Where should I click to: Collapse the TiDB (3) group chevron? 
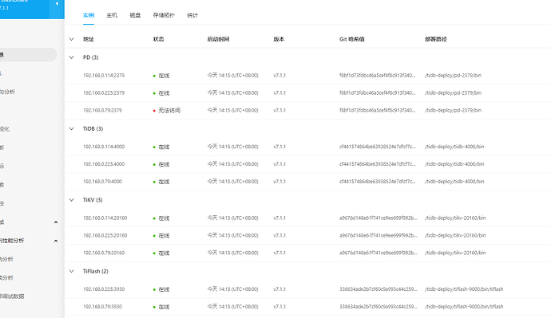(x=71, y=128)
